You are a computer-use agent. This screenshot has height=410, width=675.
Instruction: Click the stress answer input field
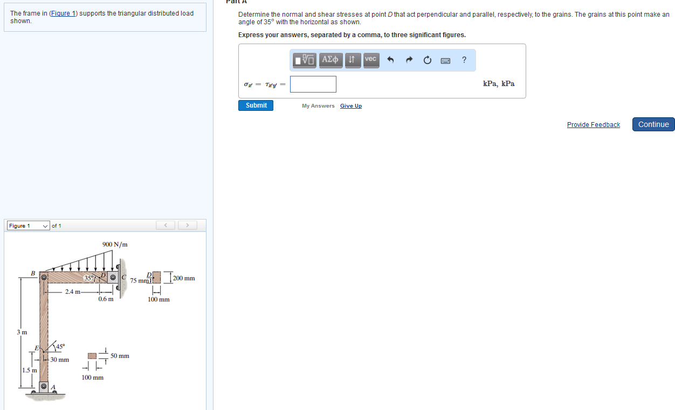point(313,84)
